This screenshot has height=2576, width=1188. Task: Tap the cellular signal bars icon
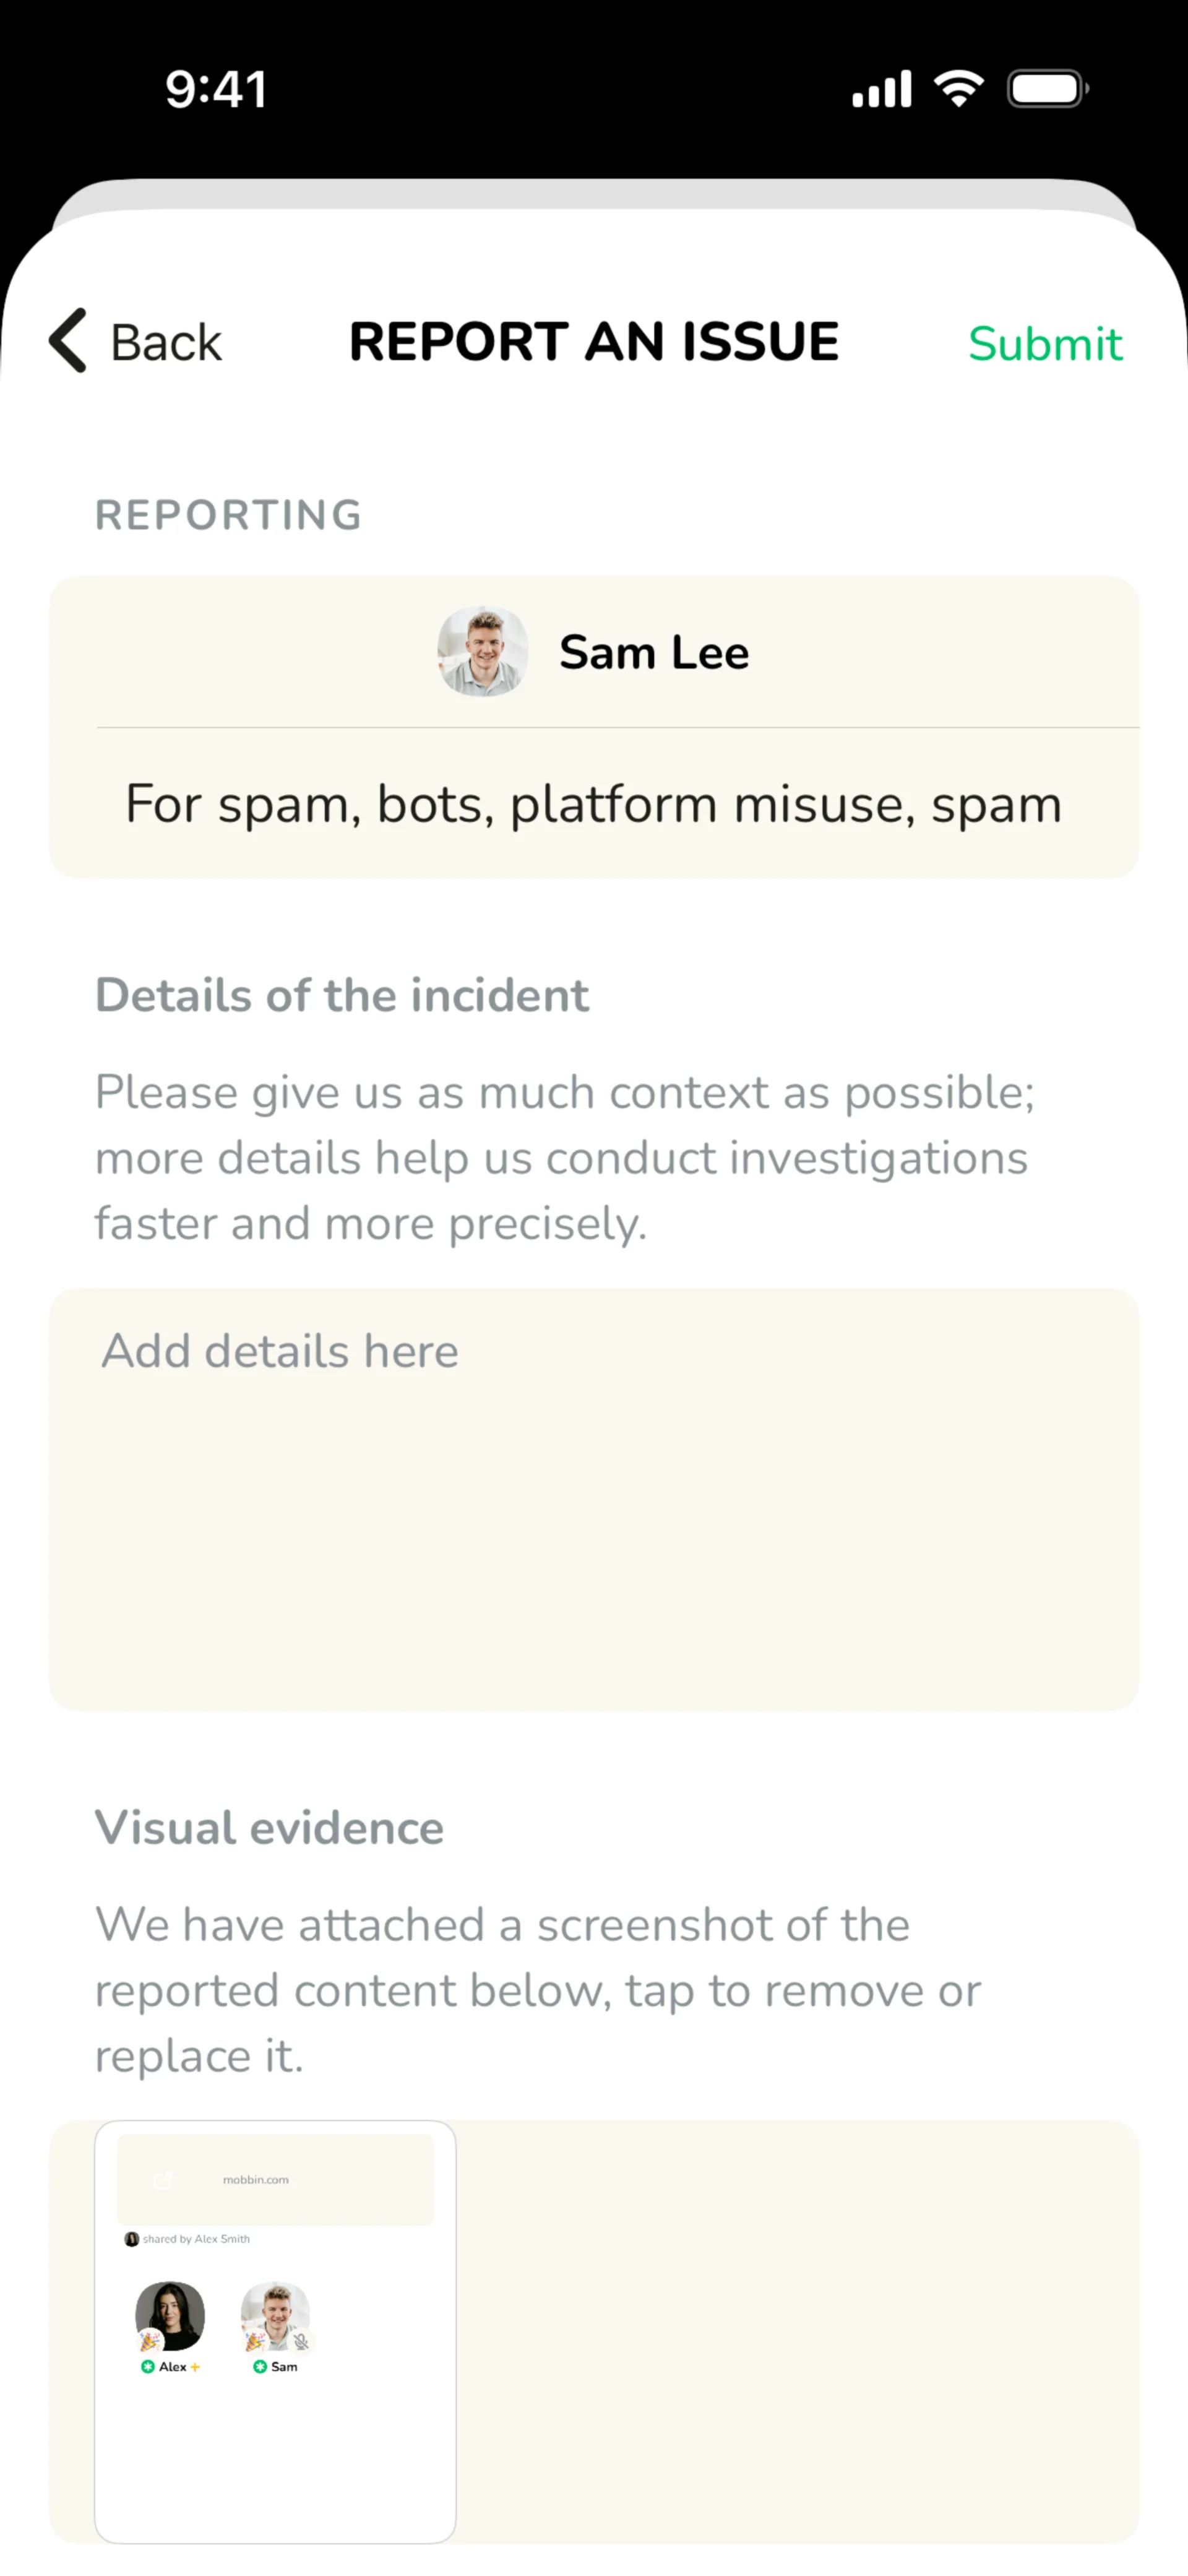click(881, 90)
